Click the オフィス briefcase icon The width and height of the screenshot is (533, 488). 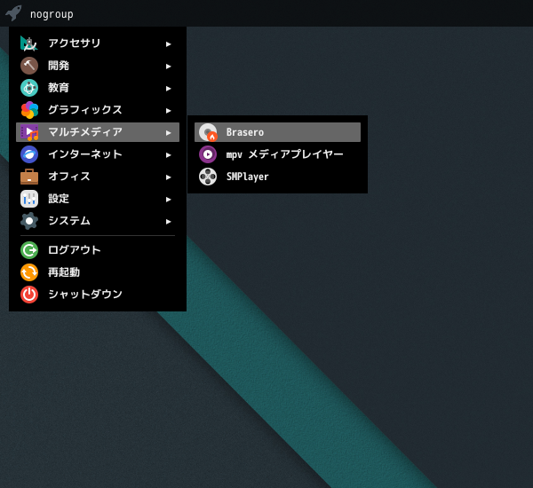point(29,177)
